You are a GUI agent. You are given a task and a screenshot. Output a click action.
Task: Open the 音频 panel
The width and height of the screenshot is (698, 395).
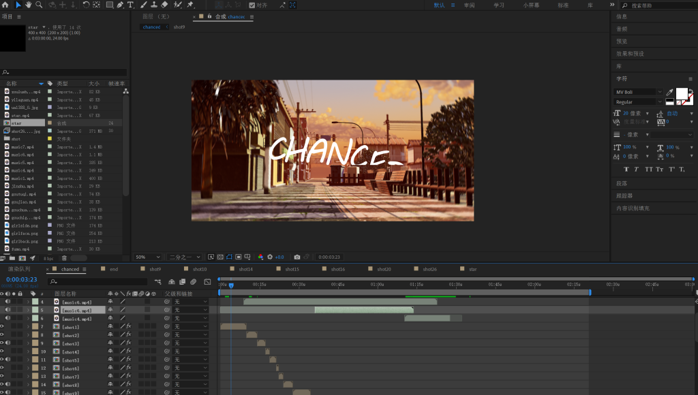coord(622,29)
